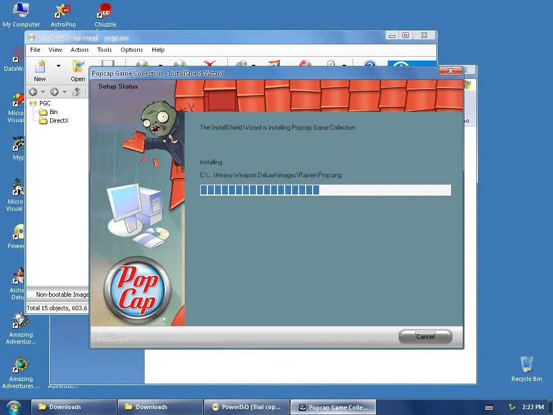
Task: Click the keyboard icon in system tray
Action: point(489,407)
